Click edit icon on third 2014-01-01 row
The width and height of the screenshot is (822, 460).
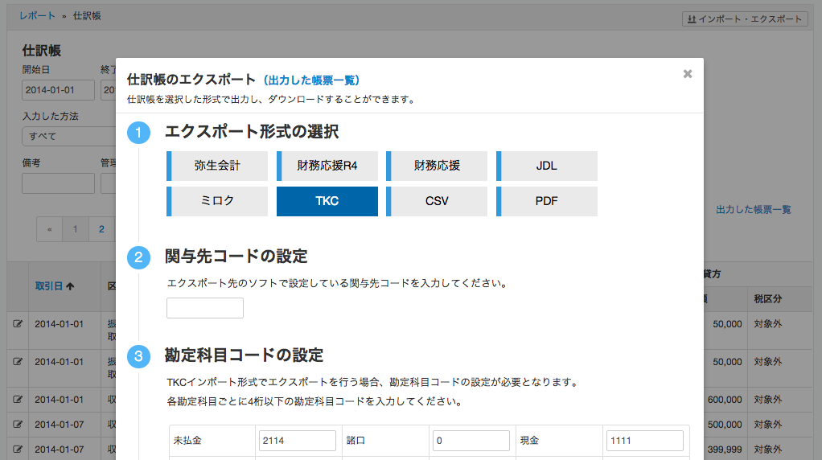click(x=18, y=399)
